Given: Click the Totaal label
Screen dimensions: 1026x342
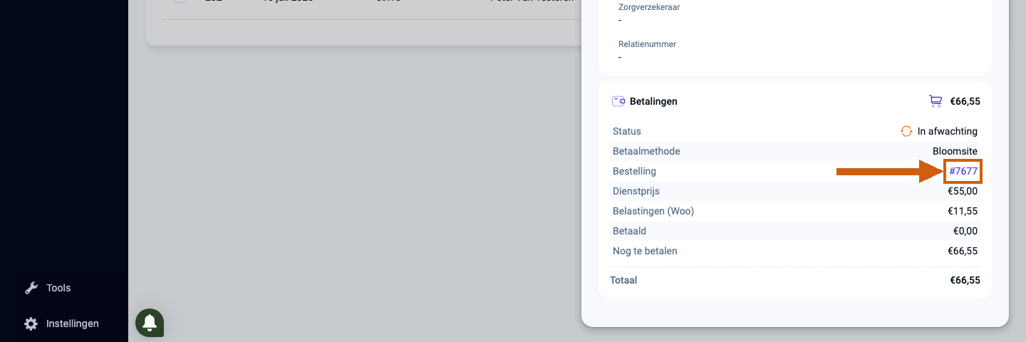Looking at the screenshot, I should 623,280.
